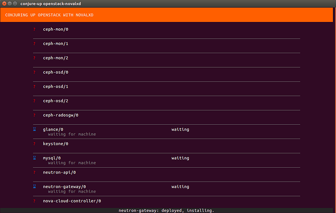This screenshot has width=336, height=213.
Task: Select the ceph-osd/0 unit entry
Action: click(x=167, y=75)
